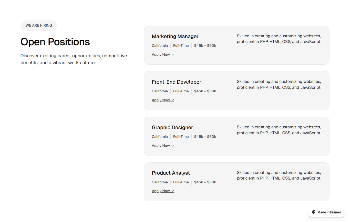Click the Front-End Developer skills description text
The height and width of the screenshot is (222, 350).
279,84
